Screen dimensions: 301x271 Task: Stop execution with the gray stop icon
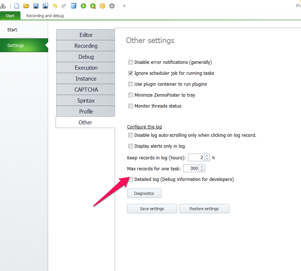point(112,6)
